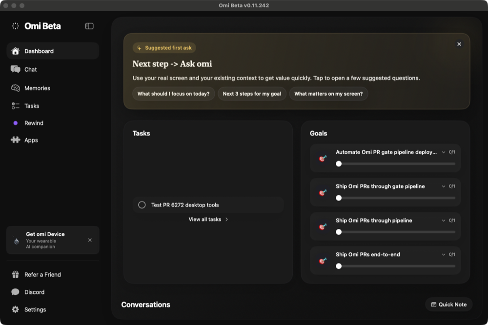Mark Test PR 6272 desktop tools complete
The image size is (488, 325).
(x=142, y=205)
